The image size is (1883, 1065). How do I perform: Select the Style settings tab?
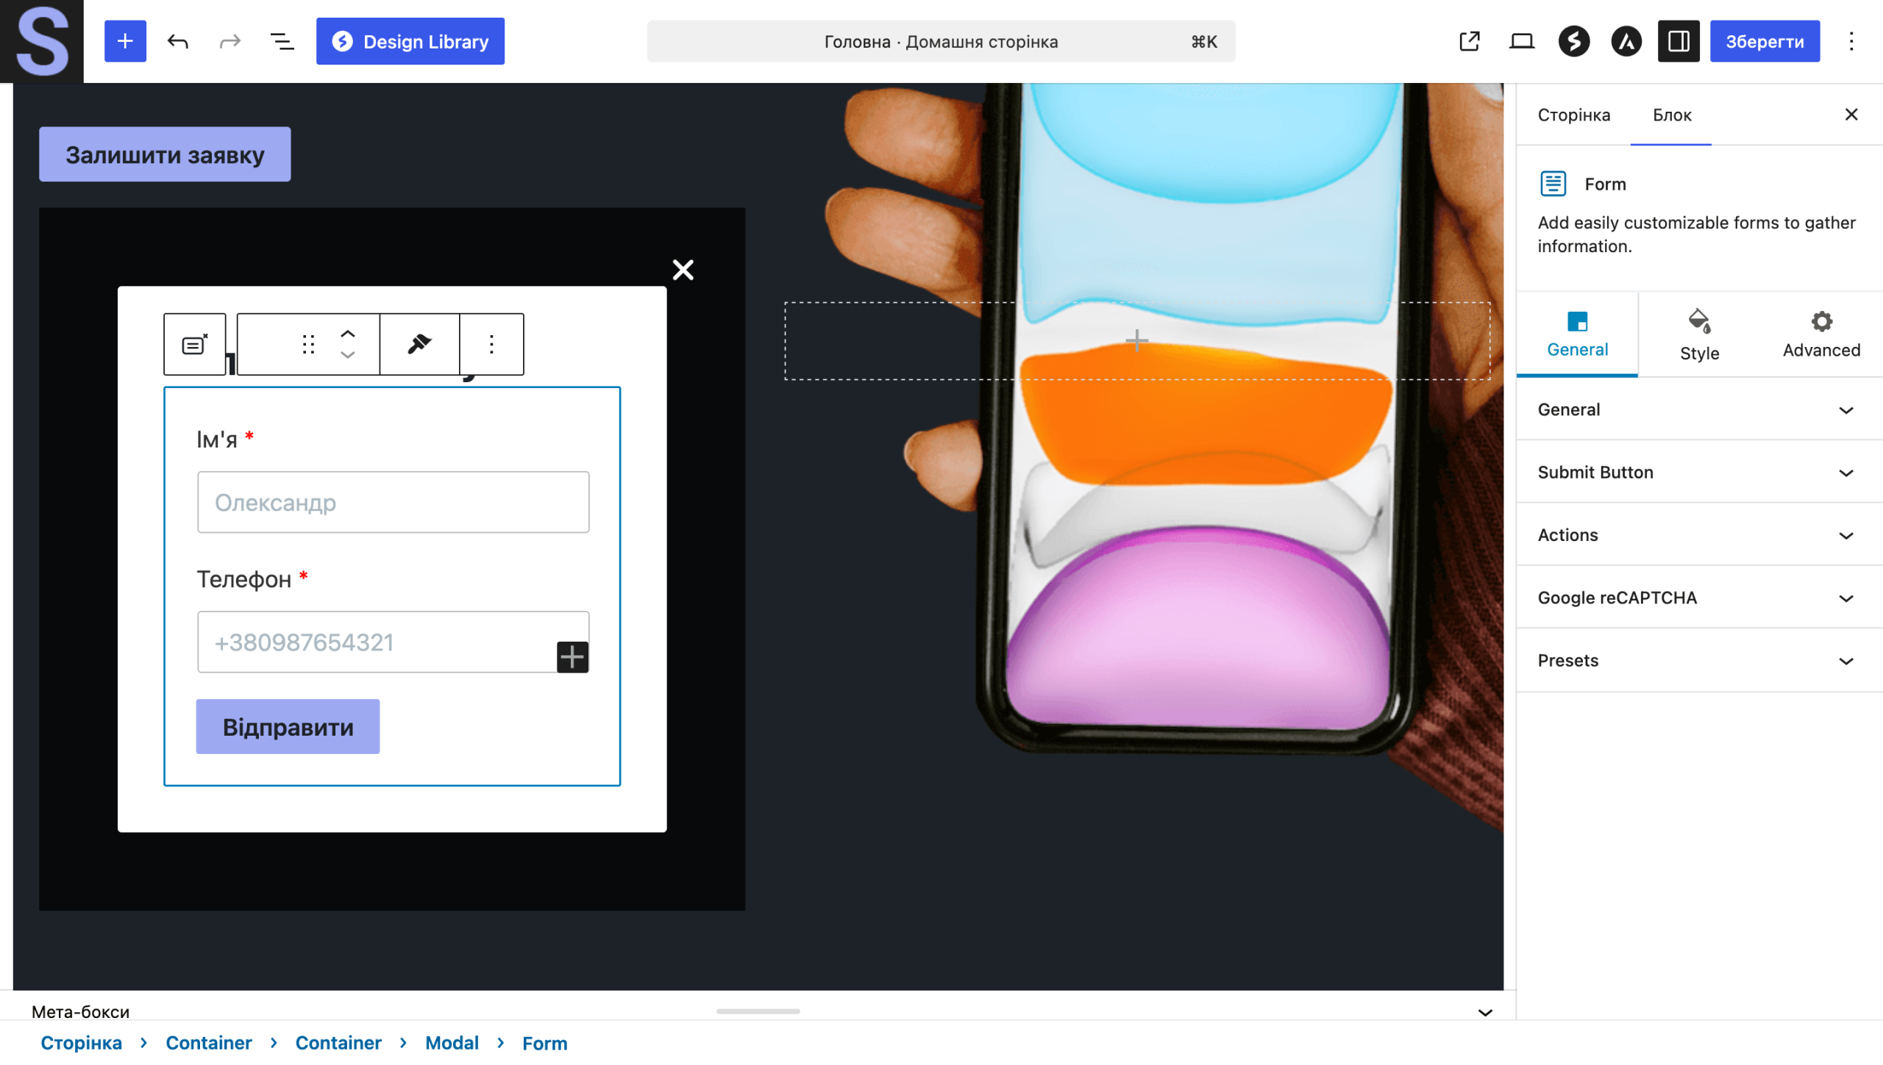click(1699, 334)
